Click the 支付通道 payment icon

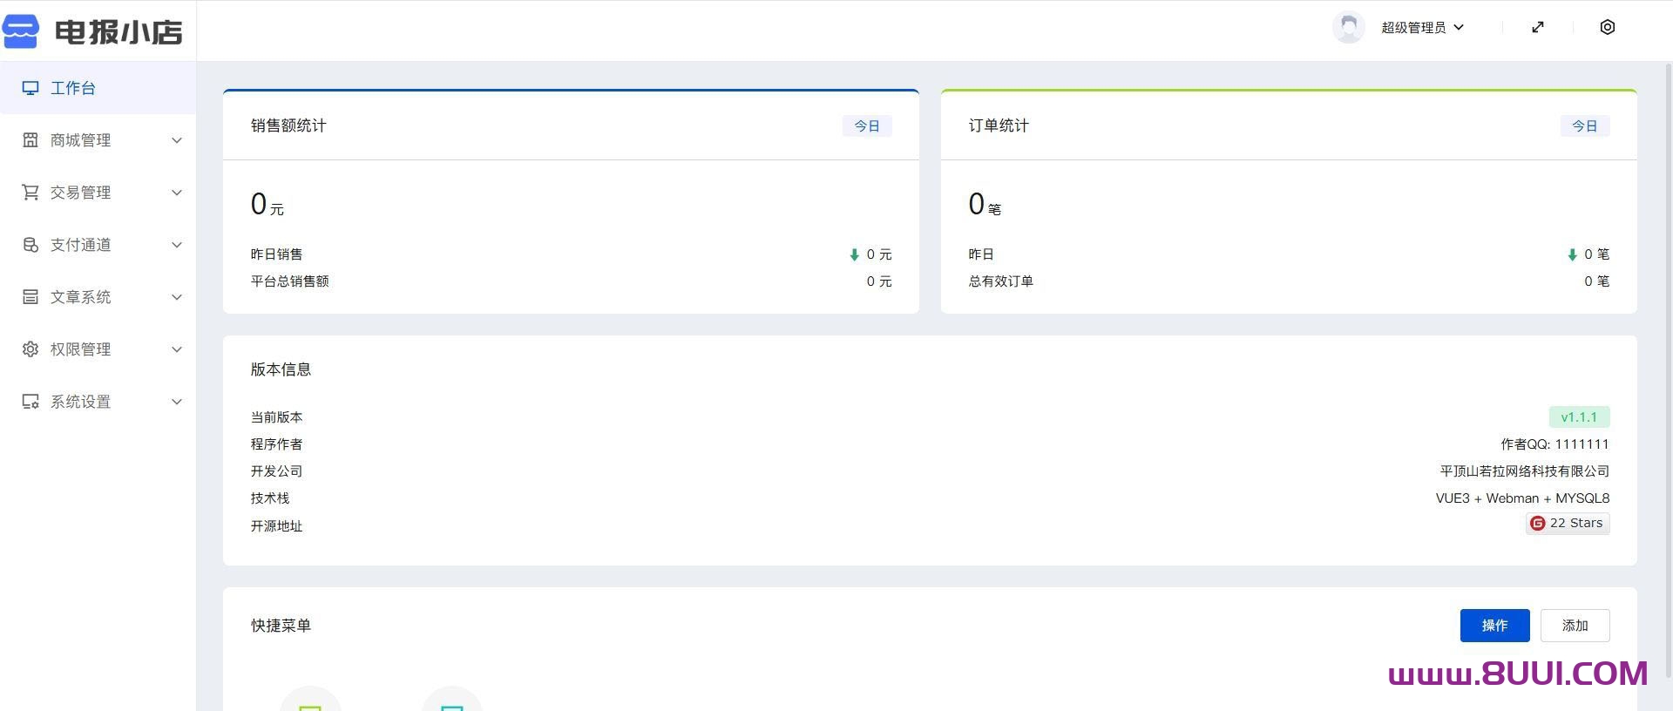30,245
